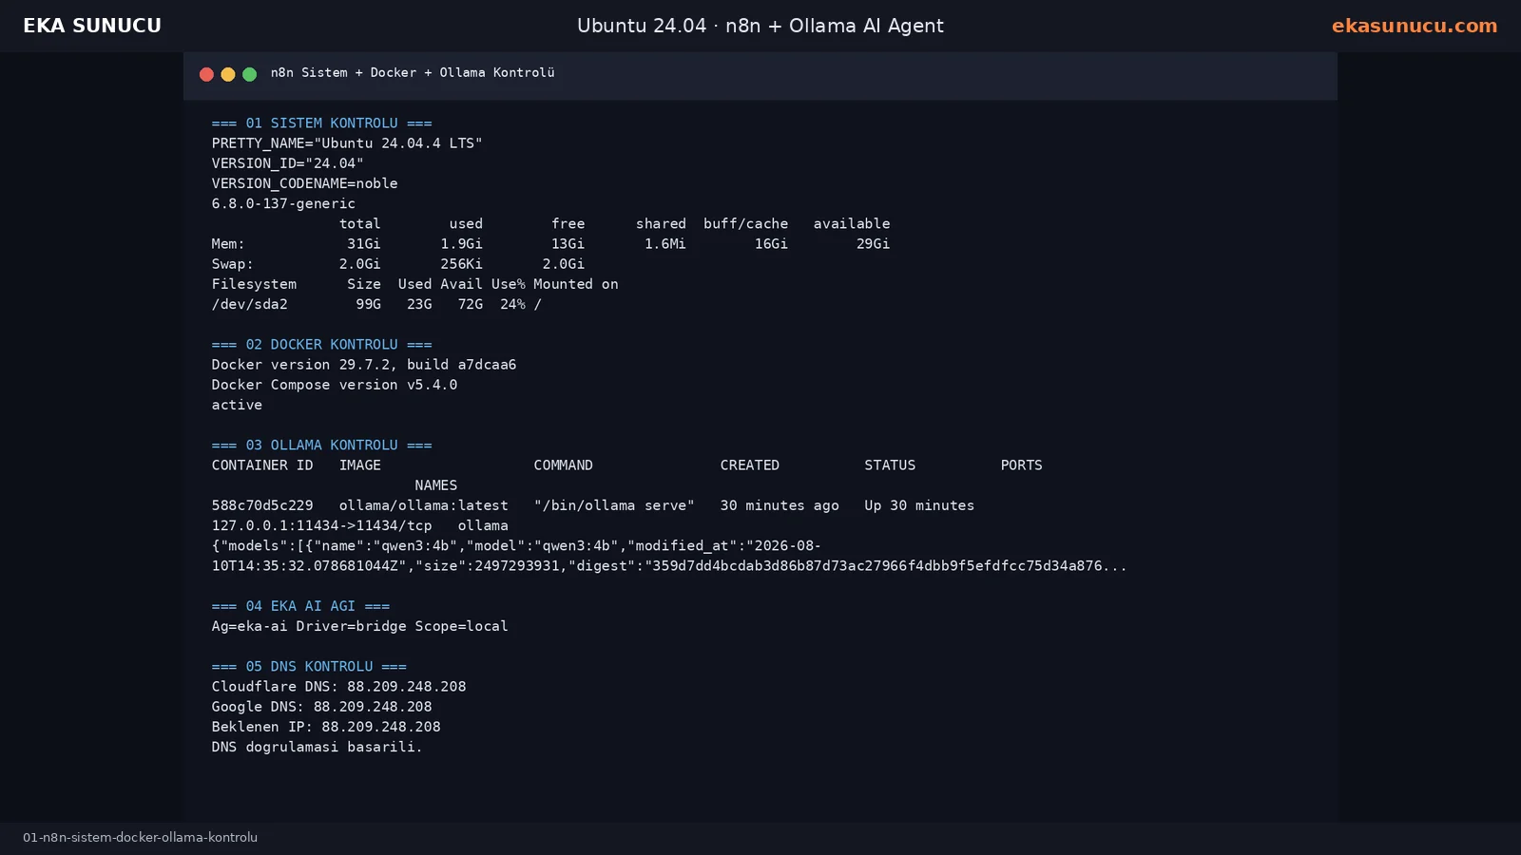Click container ID 588c70d5c229
The width and height of the screenshot is (1521, 855).
262,505
